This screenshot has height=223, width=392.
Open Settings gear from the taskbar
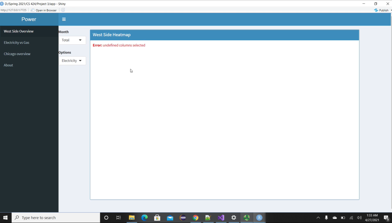point(234,218)
